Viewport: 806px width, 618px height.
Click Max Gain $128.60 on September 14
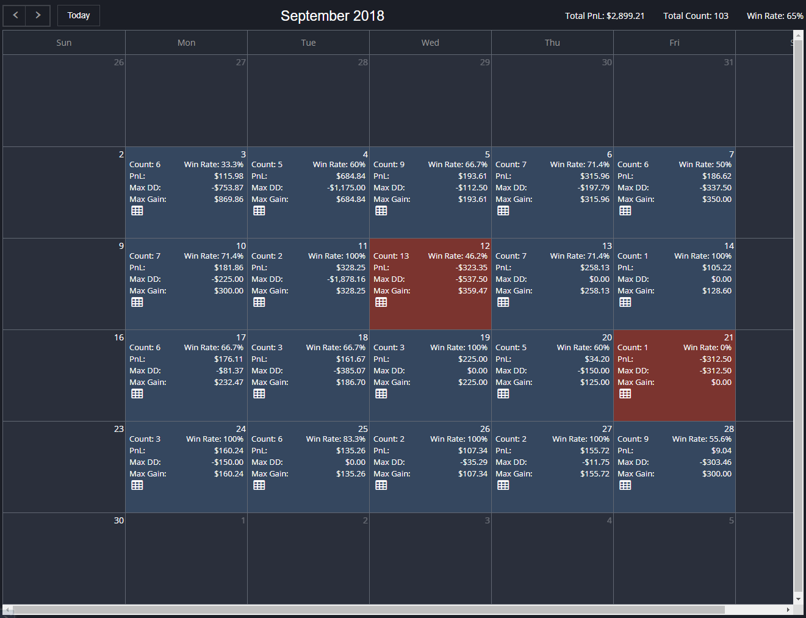tap(717, 291)
